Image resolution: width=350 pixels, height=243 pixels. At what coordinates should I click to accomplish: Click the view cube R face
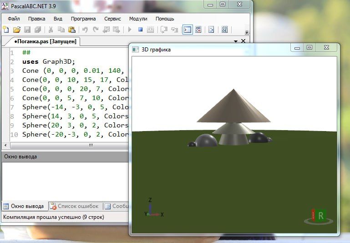coord(321,216)
